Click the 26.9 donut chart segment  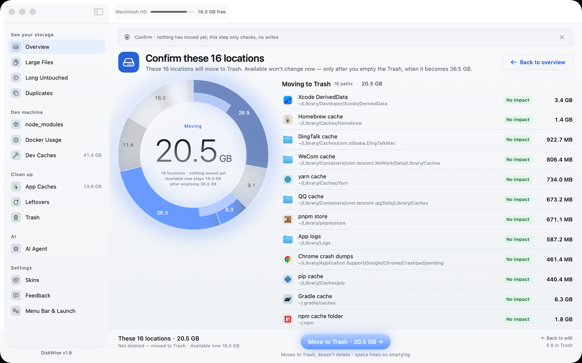tap(244, 113)
